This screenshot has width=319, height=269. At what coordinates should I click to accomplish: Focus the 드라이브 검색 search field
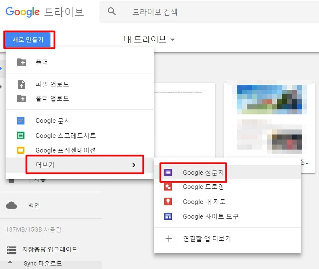(209, 12)
